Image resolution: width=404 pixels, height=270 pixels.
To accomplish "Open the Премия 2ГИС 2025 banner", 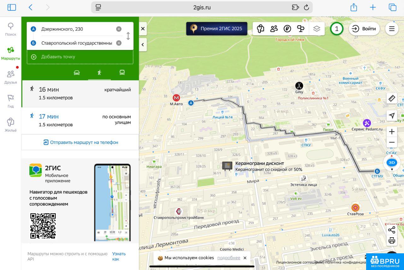I will [x=217, y=29].
